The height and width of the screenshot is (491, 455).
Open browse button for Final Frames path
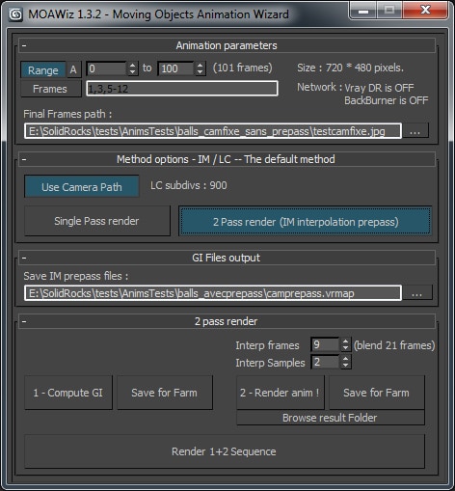(415, 131)
